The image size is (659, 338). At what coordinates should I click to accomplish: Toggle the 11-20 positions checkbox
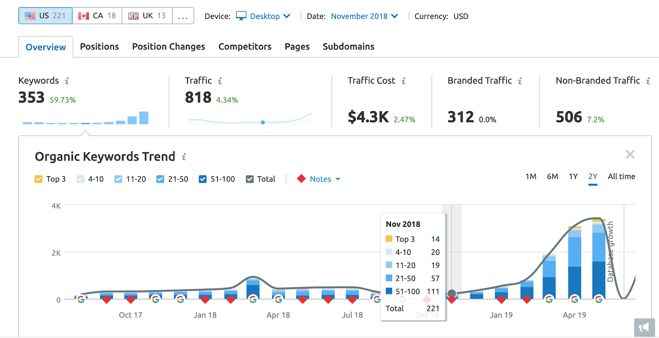[118, 179]
